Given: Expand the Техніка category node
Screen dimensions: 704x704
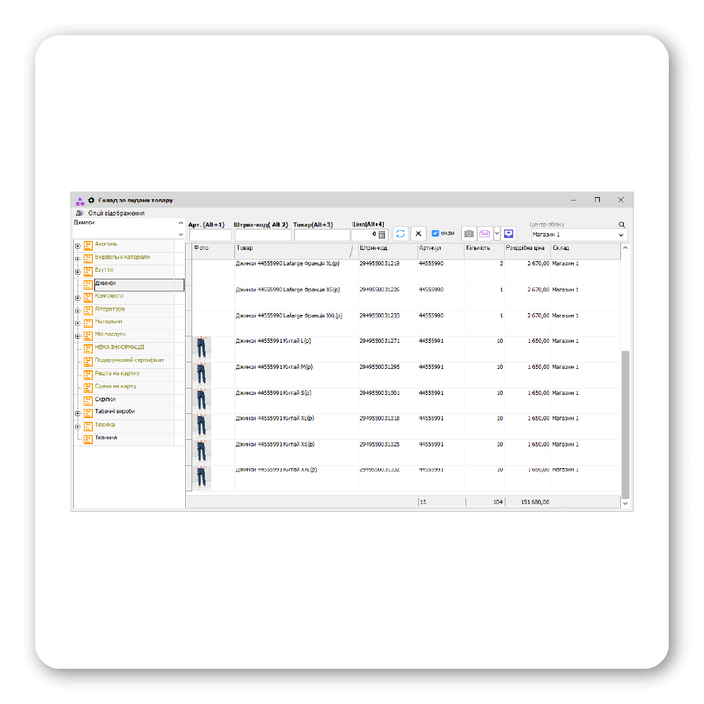Looking at the screenshot, I should (x=77, y=426).
